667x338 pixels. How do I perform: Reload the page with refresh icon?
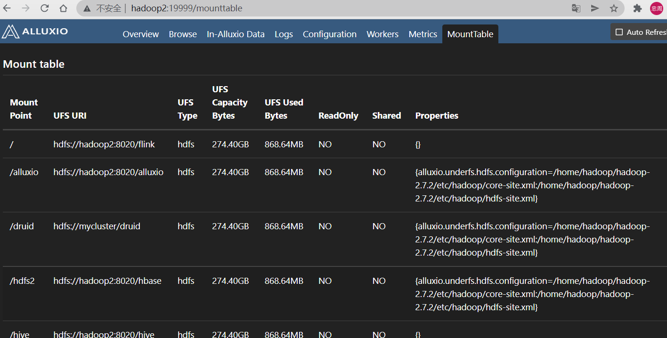pyautogui.click(x=44, y=8)
